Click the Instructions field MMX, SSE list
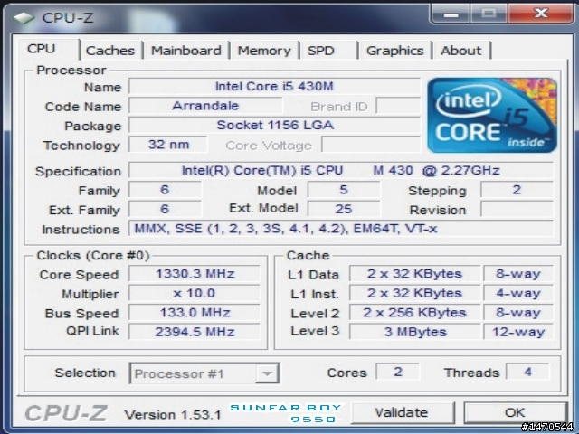The width and height of the screenshot is (579, 434). tap(340, 229)
